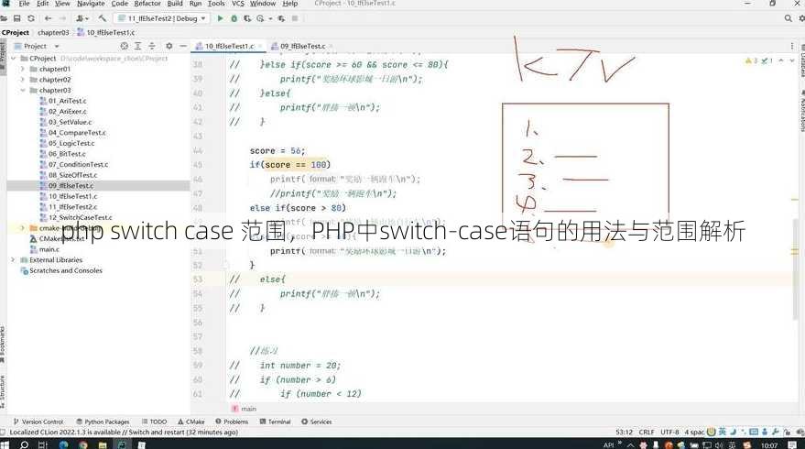The height and width of the screenshot is (449, 805).
Task: Show hidden system tray icons chevron
Action: click(630, 445)
